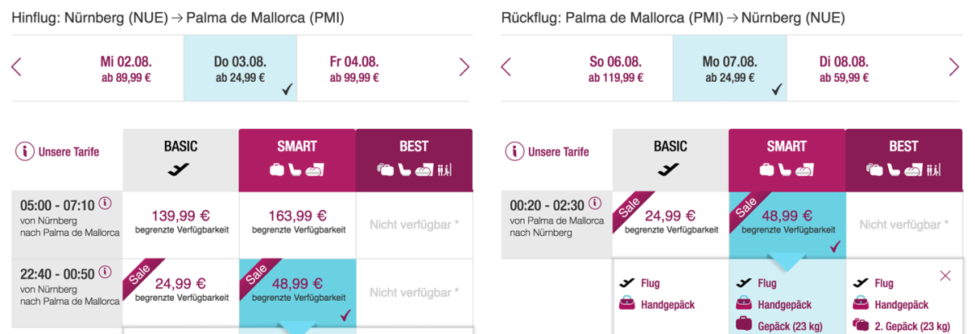Show later return dates with right arrow

coord(954,66)
